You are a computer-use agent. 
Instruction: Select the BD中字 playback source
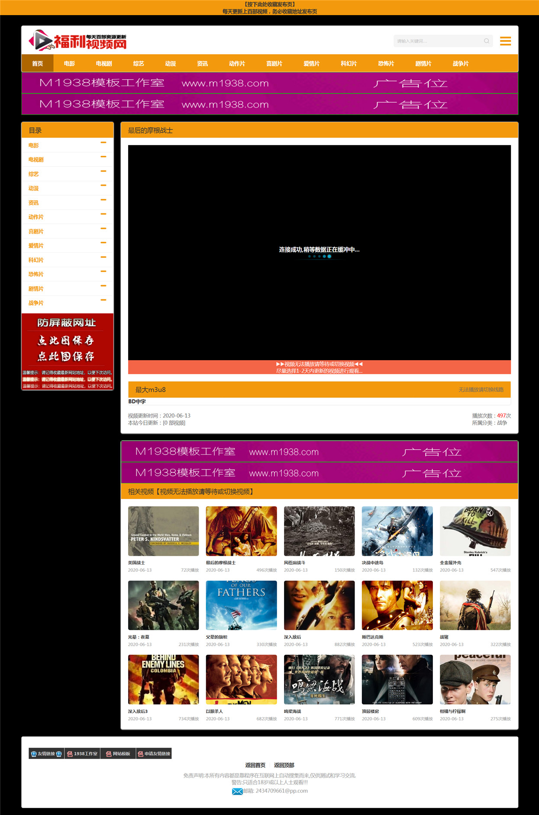point(137,402)
